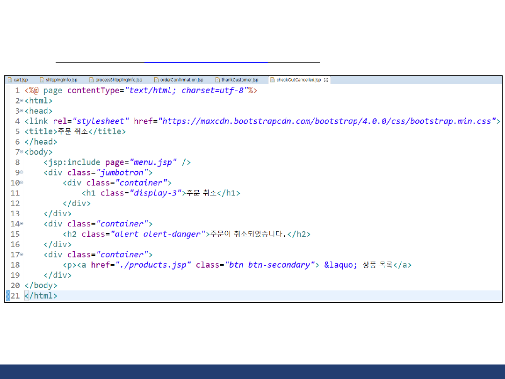Click the file icon on thankCustomer.jsp tab
Screen dimensions: 505x379
(217, 80)
